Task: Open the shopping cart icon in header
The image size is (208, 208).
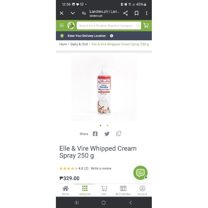Action: tap(146, 25)
